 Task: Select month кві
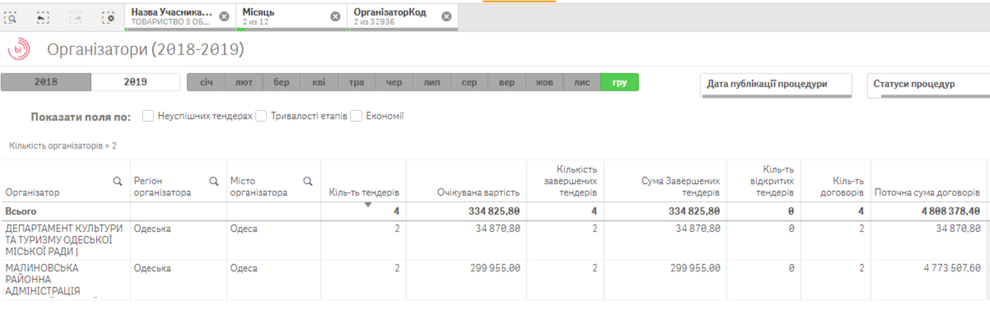tap(319, 82)
